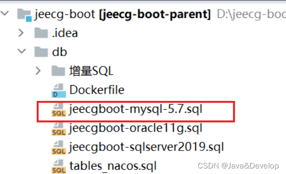The height and width of the screenshot is (174, 286).
Task: Select the jeecgboot-sqlserver2019.sql file
Action: pos(146,147)
